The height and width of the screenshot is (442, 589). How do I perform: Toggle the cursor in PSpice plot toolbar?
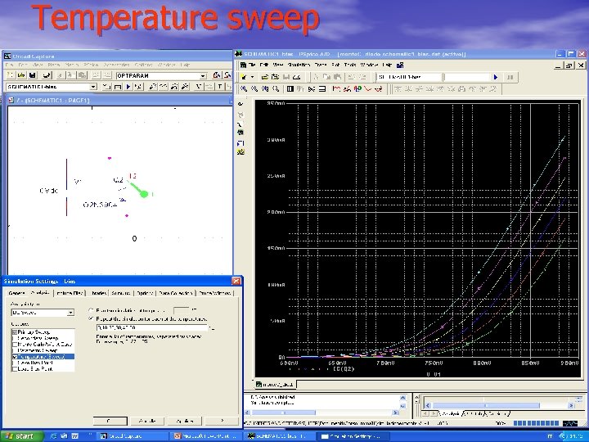[x=379, y=88]
